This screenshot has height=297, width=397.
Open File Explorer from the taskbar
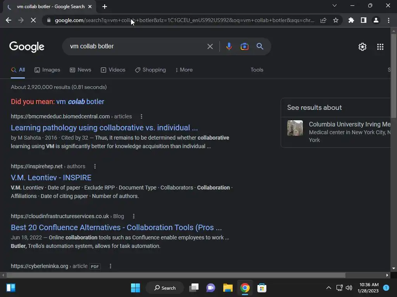coord(228,288)
